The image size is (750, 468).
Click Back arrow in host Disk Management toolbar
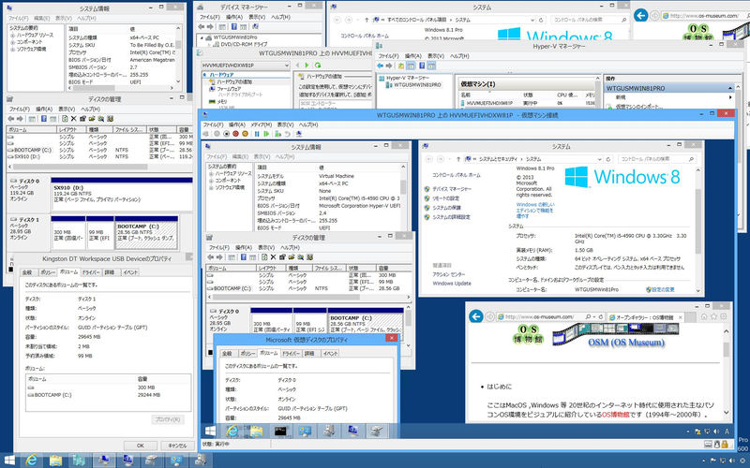pos(11,119)
